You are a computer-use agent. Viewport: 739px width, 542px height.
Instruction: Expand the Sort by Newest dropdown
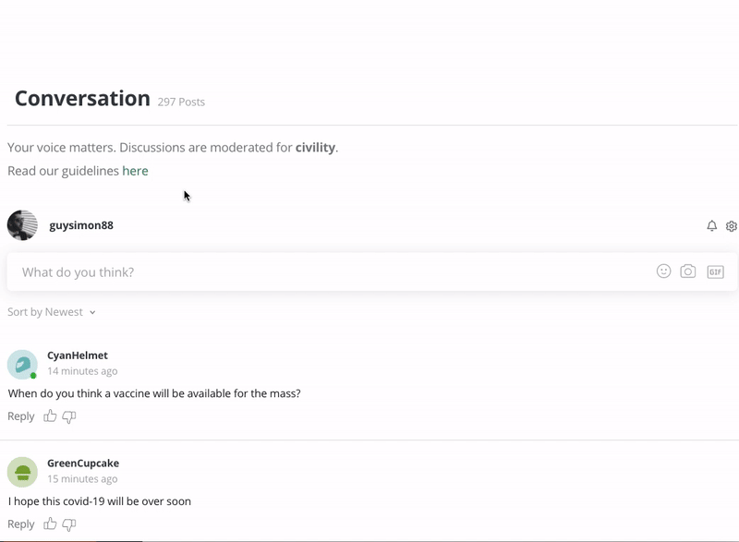[46, 312]
